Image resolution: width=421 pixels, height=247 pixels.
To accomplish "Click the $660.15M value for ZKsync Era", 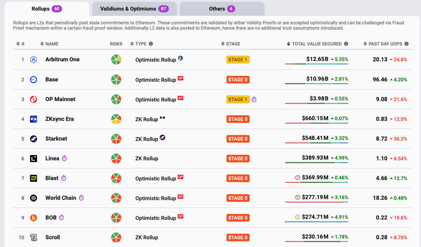I will [315, 118].
